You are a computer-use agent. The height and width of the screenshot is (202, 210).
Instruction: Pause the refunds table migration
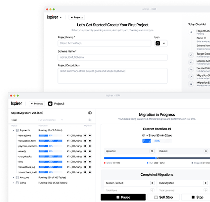click(x=90, y=151)
